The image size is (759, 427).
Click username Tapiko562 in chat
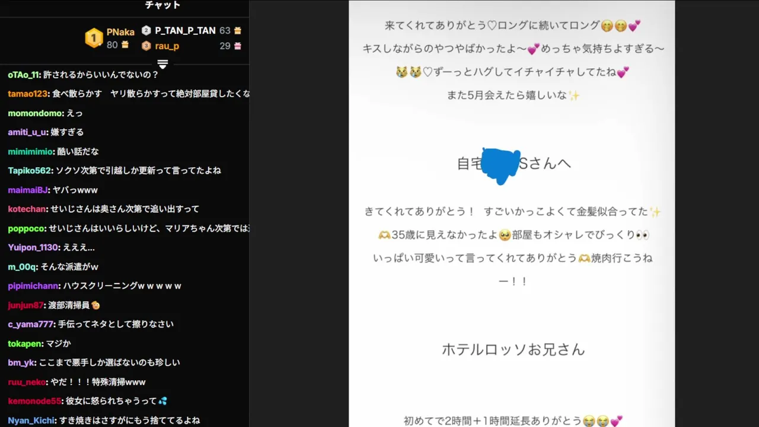point(30,170)
